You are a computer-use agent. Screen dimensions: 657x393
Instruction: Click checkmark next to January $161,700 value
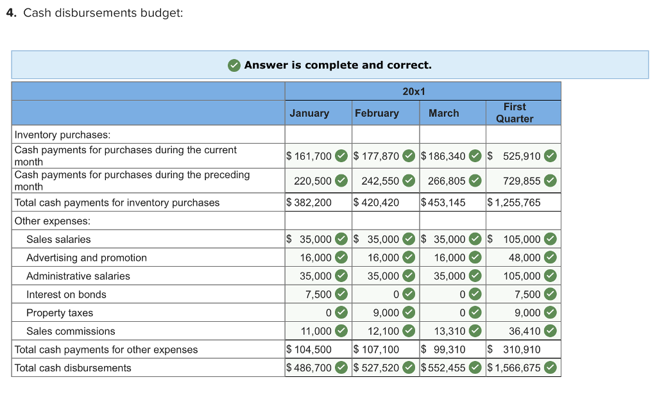click(341, 156)
